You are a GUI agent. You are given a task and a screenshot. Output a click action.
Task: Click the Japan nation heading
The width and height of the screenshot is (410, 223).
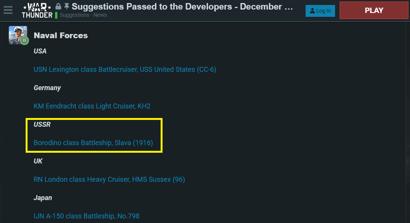pyautogui.click(x=43, y=198)
